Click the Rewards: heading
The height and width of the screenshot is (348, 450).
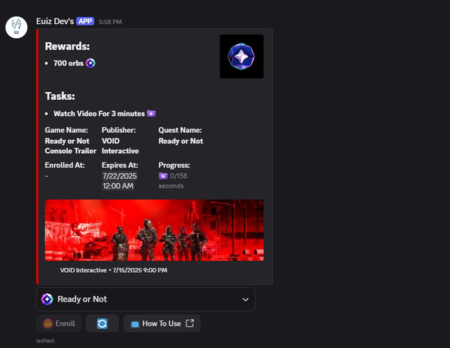tap(67, 46)
